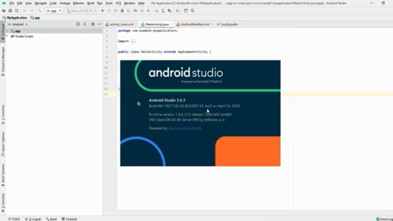393x221 pixels.
Task: Click MyApplication breadcrumb
Action: click(14, 18)
